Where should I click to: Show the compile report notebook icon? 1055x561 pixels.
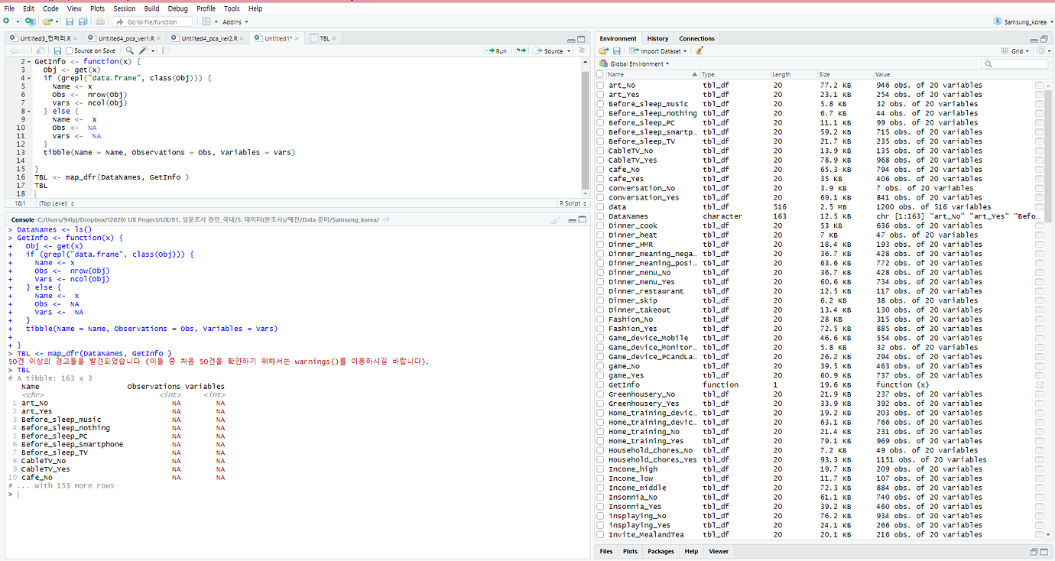(x=166, y=51)
